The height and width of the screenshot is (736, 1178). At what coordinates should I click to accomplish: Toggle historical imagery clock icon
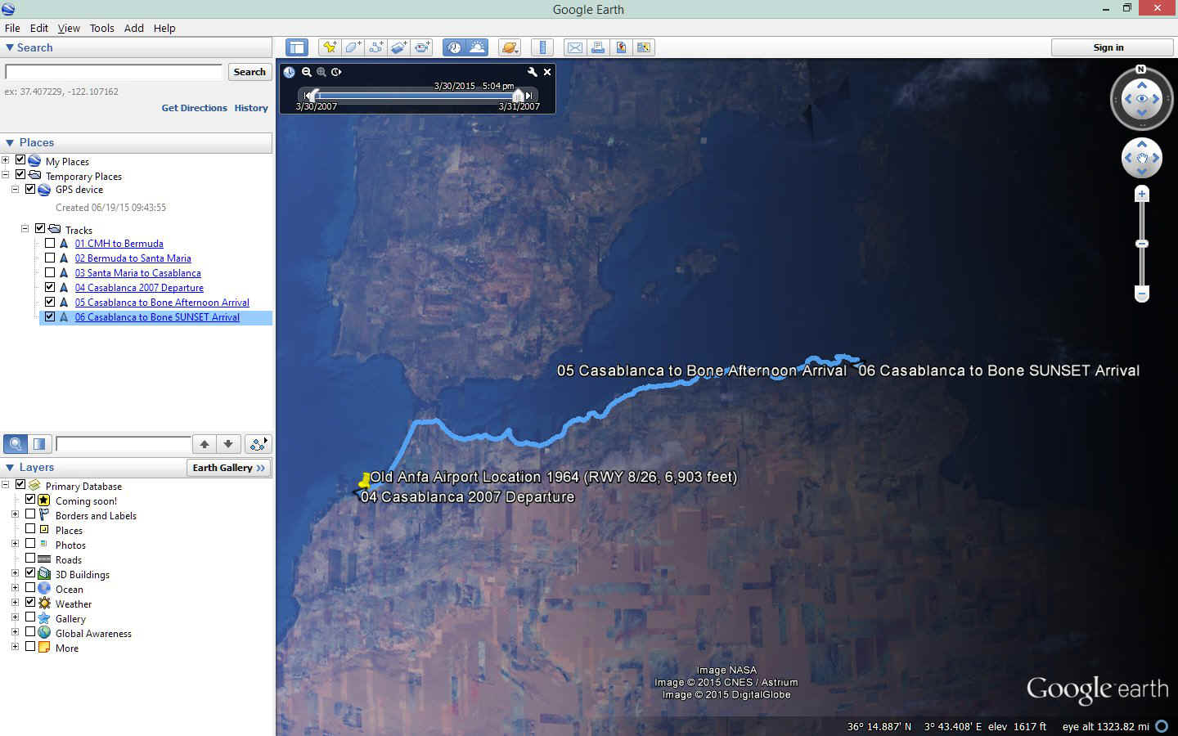click(x=454, y=47)
